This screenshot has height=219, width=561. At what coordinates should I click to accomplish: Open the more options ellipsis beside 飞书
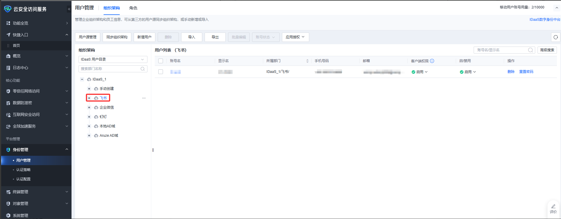[x=144, y=98]
